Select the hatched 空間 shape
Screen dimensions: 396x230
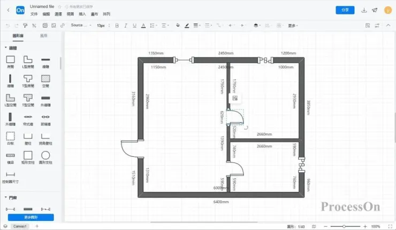(45, 81)
